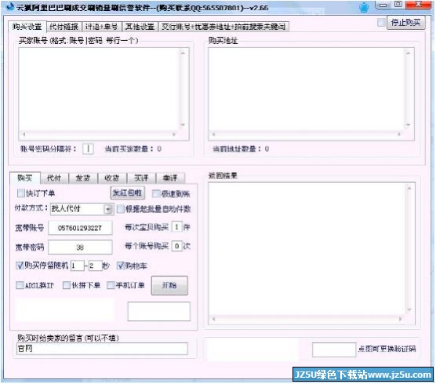The width and height of the screenshot is (436, 384).
Task: Click the captcha box beside 点图可更换验证码
Action: click(334, 350)
